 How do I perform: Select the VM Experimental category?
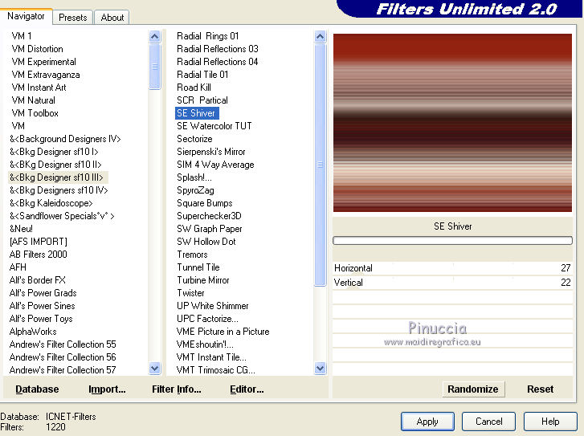click(x=44, y=62)
